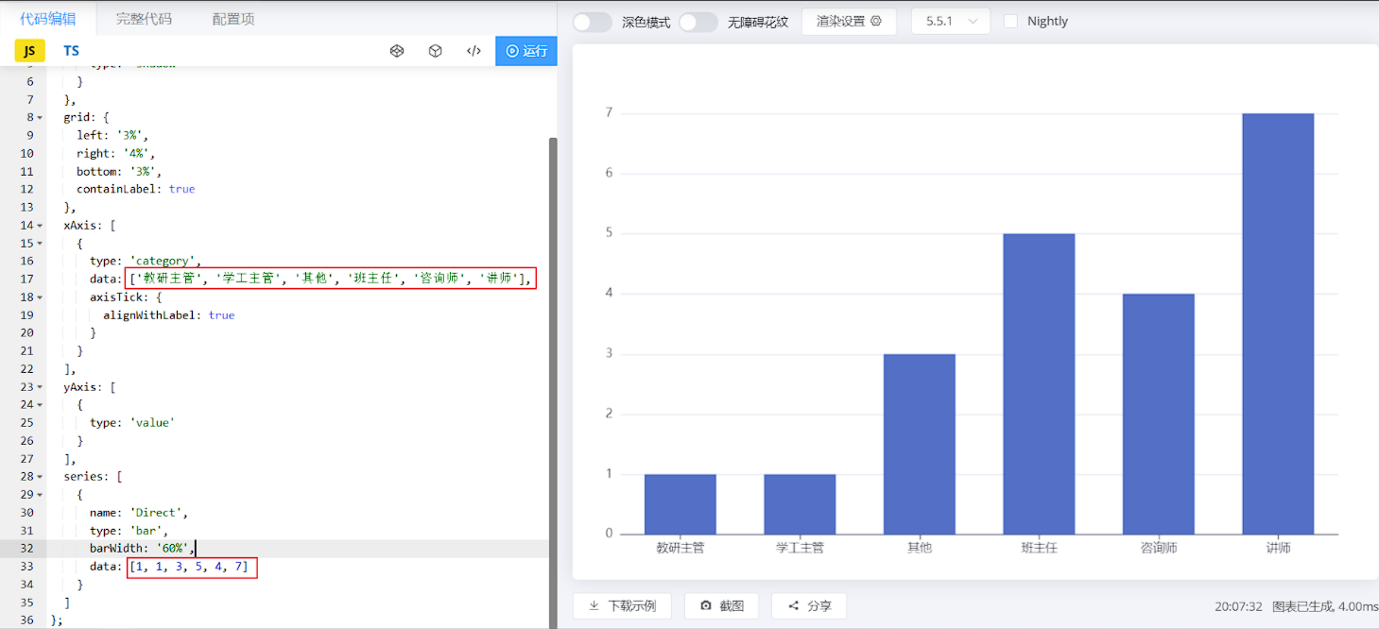This screenshot has width=1379, height=629.
Task: Collapse axisTick block at line 18
Action: tap(40, 297)
